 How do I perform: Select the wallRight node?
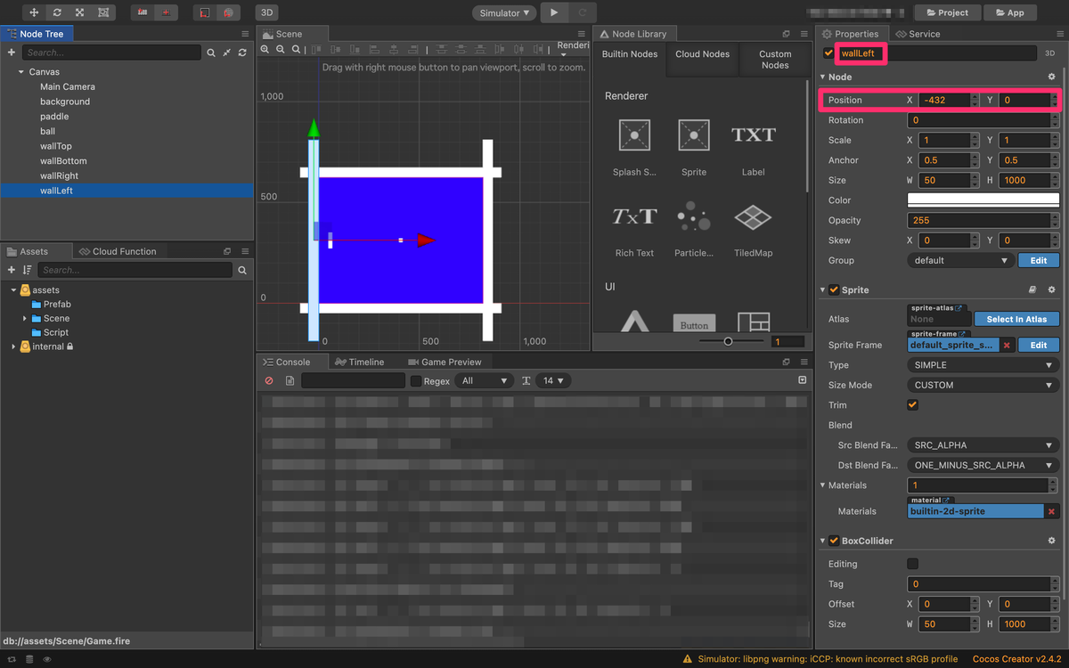click(x=59, y=175)
